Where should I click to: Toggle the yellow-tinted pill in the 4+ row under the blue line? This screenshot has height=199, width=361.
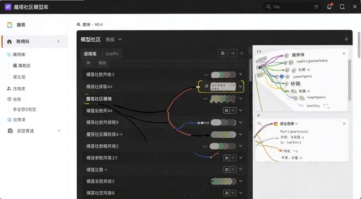point(223,134)
